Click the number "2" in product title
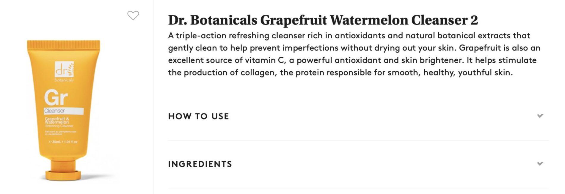This screenshot has width=565, height=194. (474, 20)
